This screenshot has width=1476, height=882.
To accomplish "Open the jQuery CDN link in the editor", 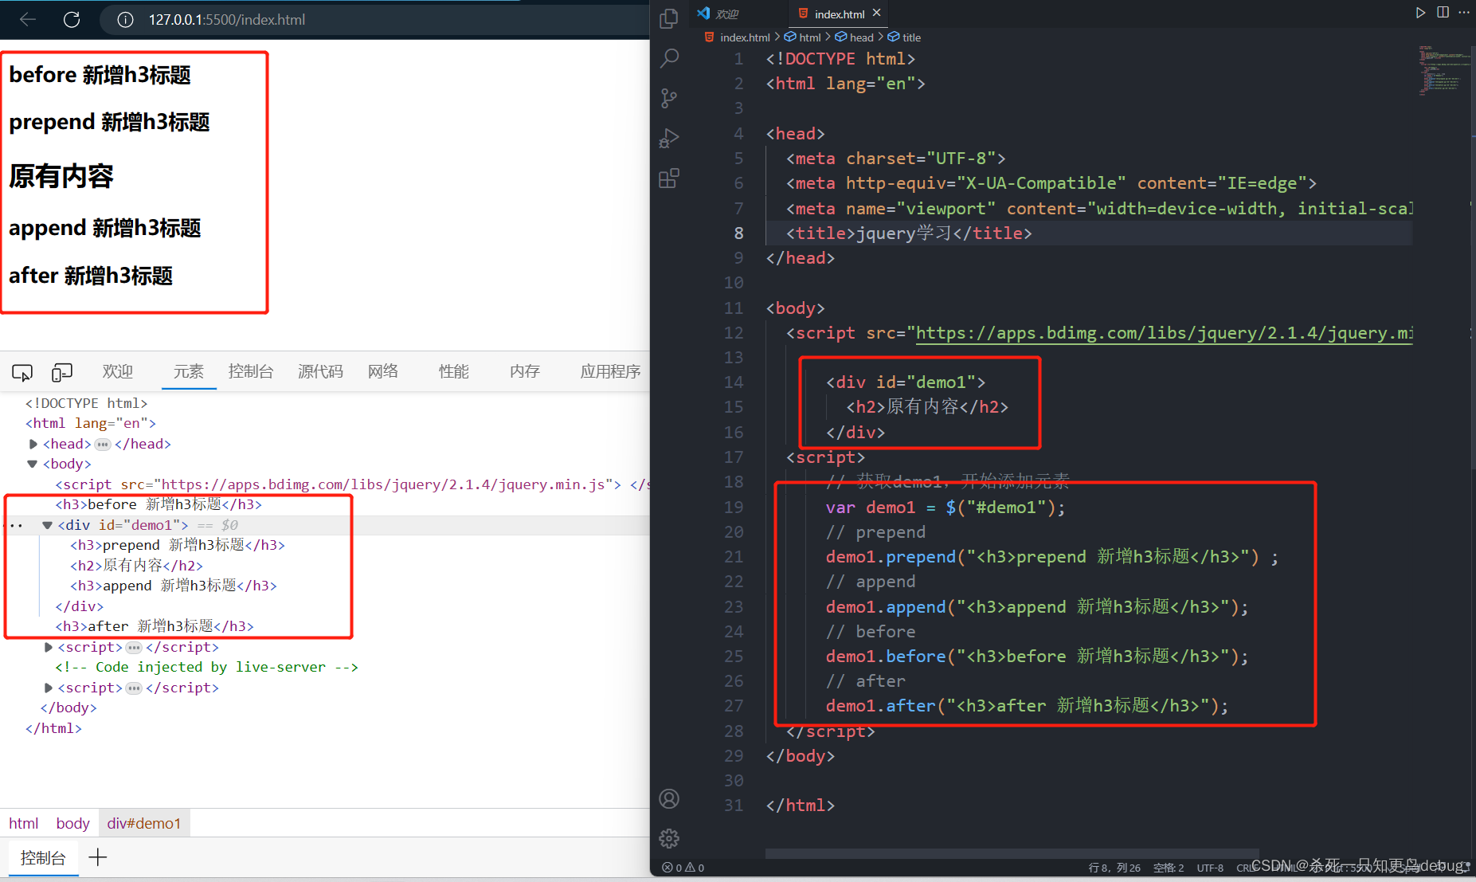I will pos(1163,332).
